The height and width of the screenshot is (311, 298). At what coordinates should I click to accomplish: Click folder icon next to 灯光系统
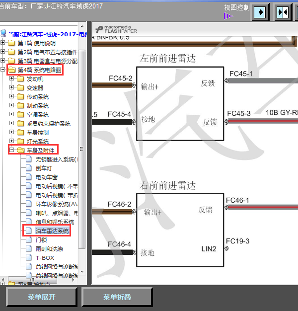tap(20, 141)
